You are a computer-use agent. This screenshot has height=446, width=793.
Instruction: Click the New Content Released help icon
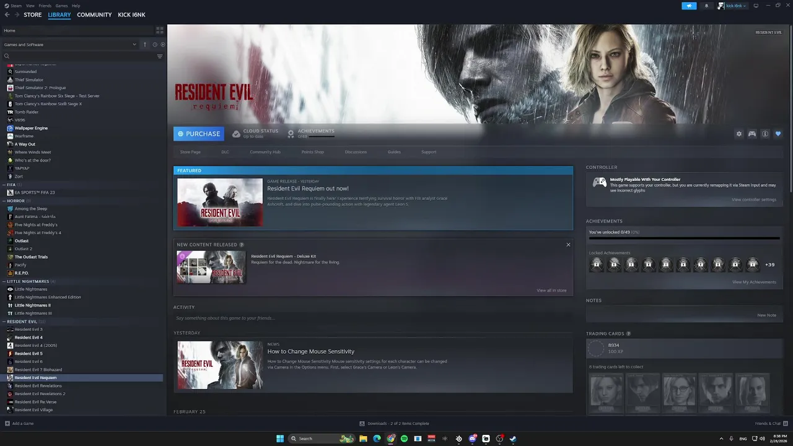(x=242, y=245)
